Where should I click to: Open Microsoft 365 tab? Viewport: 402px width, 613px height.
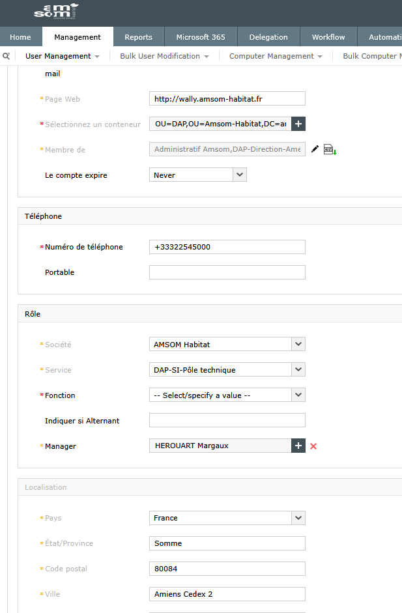click(x=201, y=37)
